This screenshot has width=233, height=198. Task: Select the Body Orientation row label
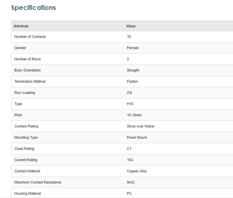tap(28, 71)
